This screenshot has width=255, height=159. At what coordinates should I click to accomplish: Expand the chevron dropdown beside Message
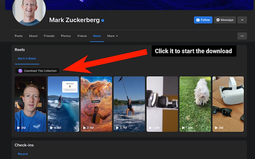click(x=242, y=20)
